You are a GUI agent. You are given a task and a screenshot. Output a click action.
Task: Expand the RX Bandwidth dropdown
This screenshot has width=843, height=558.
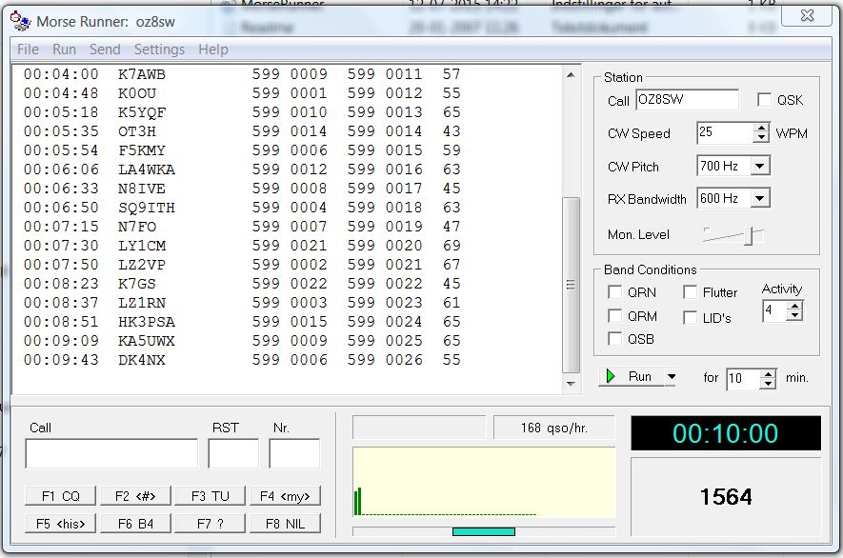click(760, 199)
